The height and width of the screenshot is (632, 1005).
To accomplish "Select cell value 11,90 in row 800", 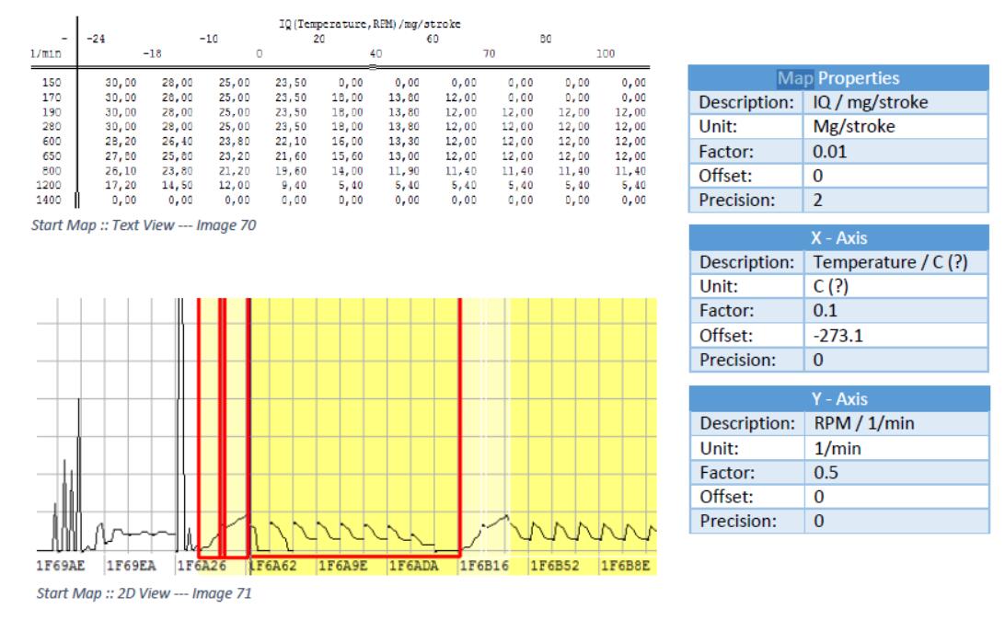I will pos(404,170).
